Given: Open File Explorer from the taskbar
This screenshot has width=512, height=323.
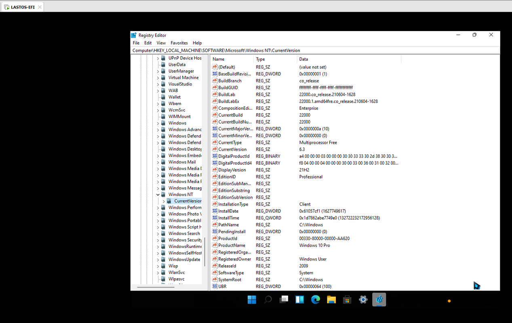Looking at the screenshot, I should pyautogui.click(x=331, y=300).
